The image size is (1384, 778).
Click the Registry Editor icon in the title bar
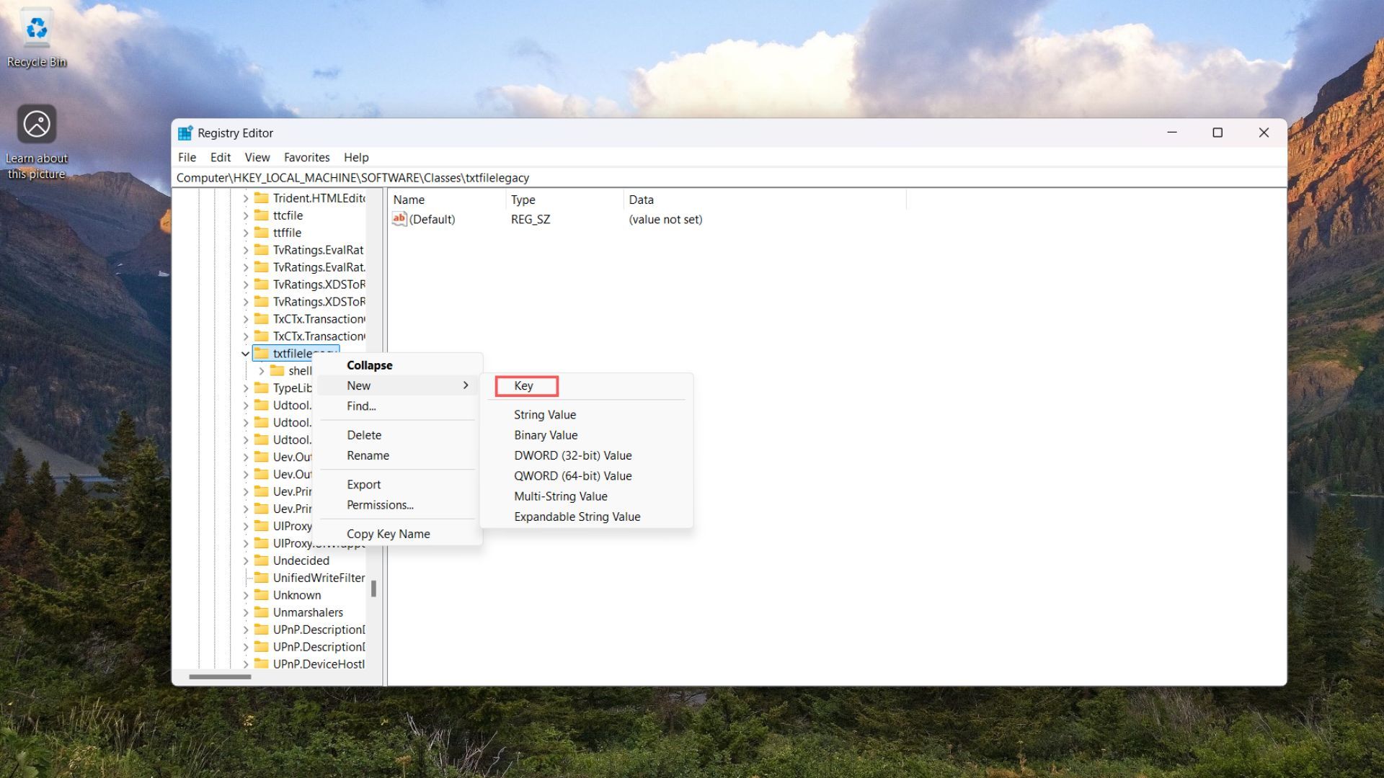click(186, 133)
